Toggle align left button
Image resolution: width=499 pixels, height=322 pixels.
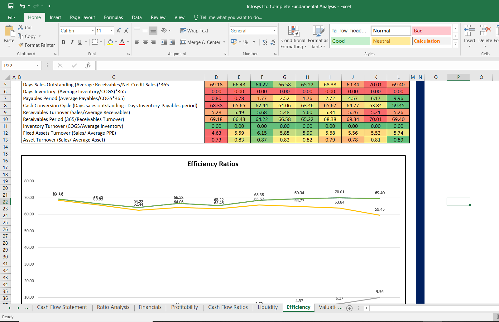tap(137, 42)
